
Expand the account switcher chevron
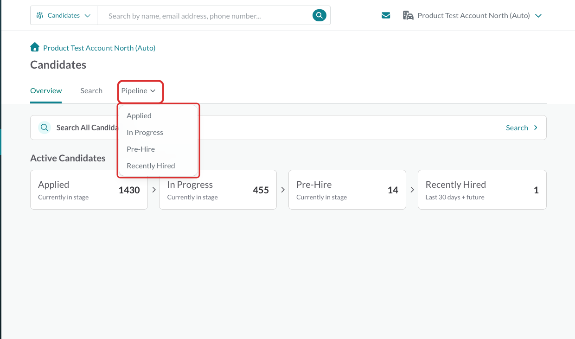click(538, 16)
